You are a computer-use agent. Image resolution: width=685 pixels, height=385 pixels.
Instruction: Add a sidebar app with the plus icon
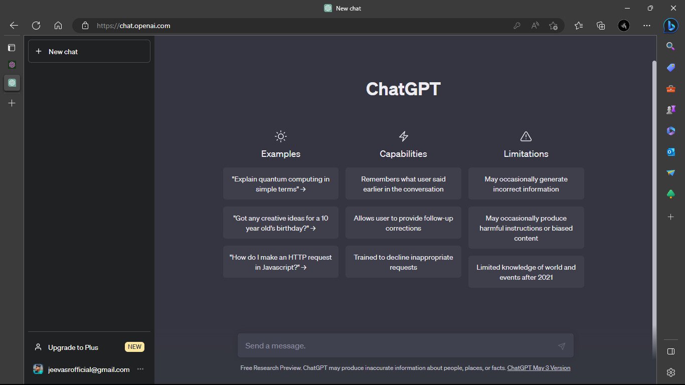coord(670,217)
